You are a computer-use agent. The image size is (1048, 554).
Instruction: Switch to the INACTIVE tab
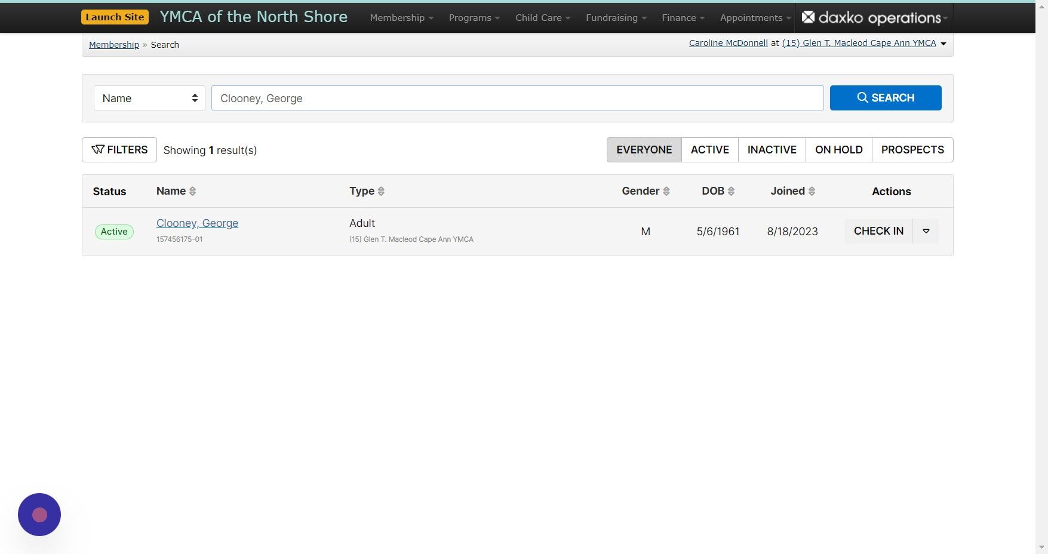[x=772, y=149]
